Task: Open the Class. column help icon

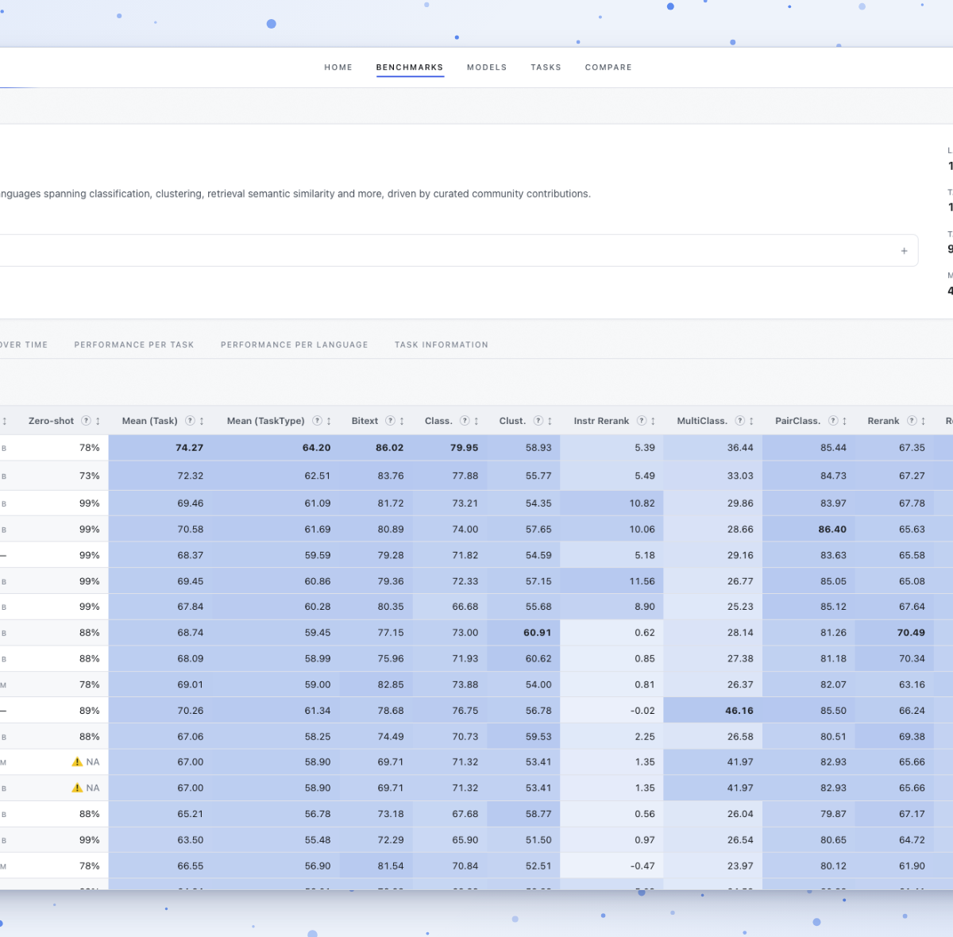Action: tap(465, 421)
